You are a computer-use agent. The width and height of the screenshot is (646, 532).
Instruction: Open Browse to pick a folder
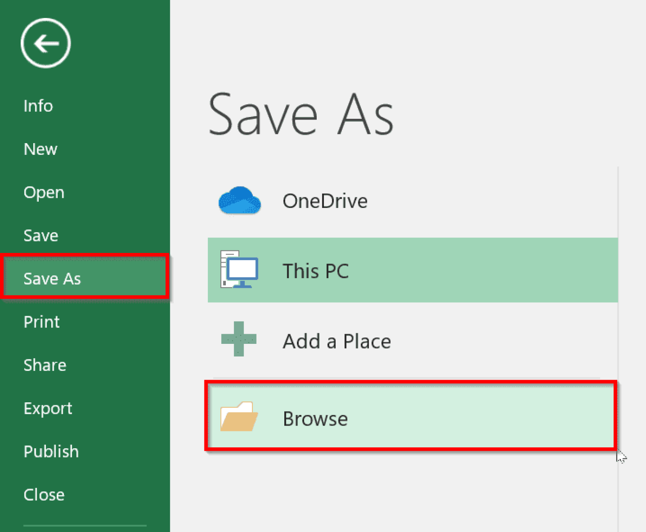click(315, 418)
